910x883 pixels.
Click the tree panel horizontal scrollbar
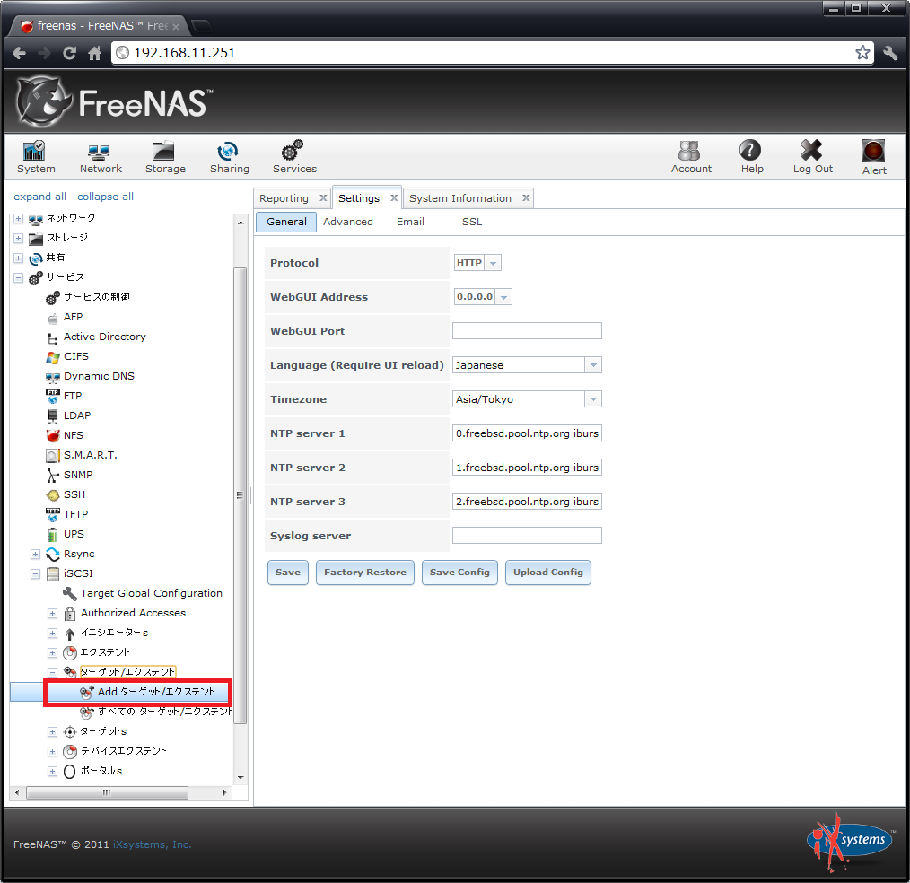click(107, 792)
